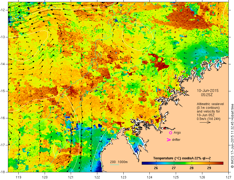Click the color bar value "29"

tap(209, 168)
